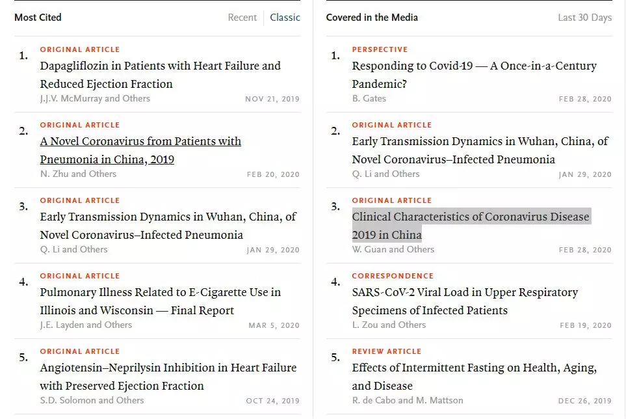Switch to the Recent tab
This screenshot has width=626, height=419.
pyautogui.click(x=242, y=18)
